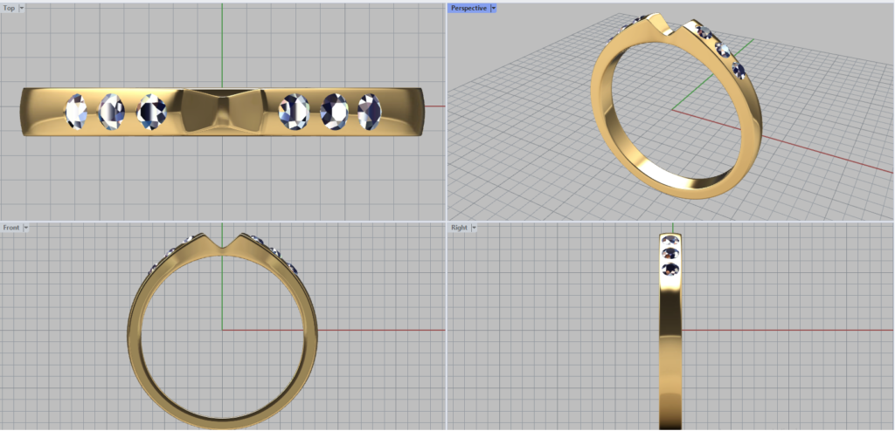Open the Perspective viewport dropdown arrow
This screenshot has height=431, width=895.
click(x=494, y=8)
